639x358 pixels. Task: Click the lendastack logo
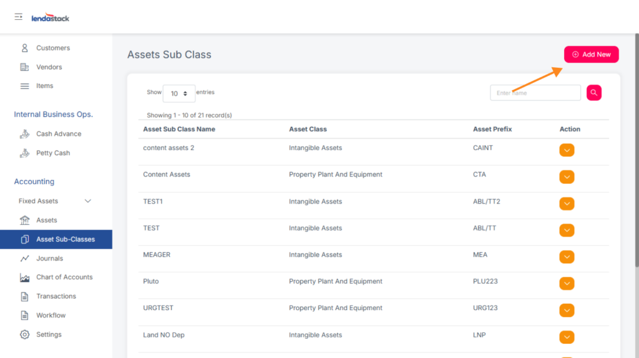pyautogui.click(x=51, y=18)
